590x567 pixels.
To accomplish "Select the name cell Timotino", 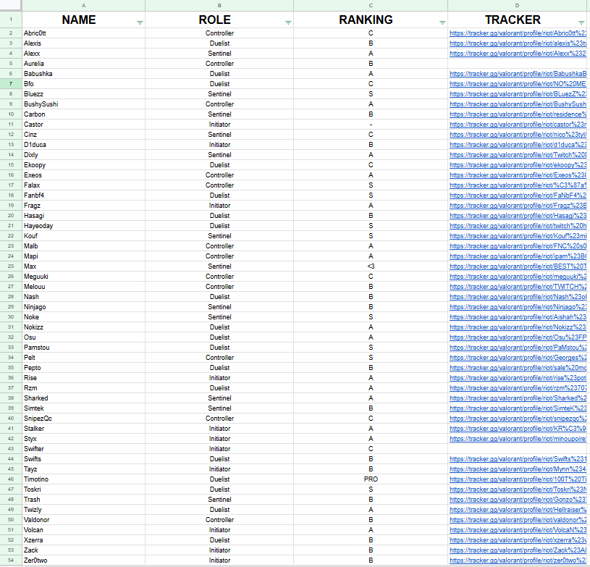I will (x=83, y=479).
